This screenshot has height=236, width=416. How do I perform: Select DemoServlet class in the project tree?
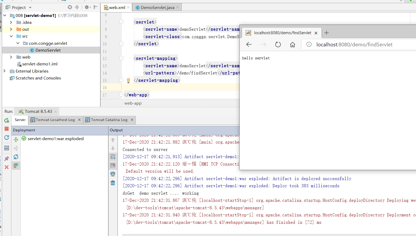point(48,50)
